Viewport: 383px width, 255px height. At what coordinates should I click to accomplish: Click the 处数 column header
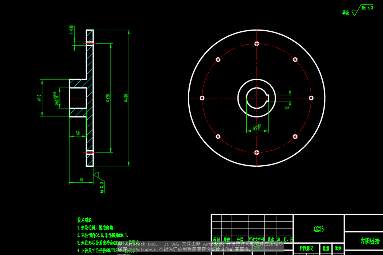(x=227, y=239)
